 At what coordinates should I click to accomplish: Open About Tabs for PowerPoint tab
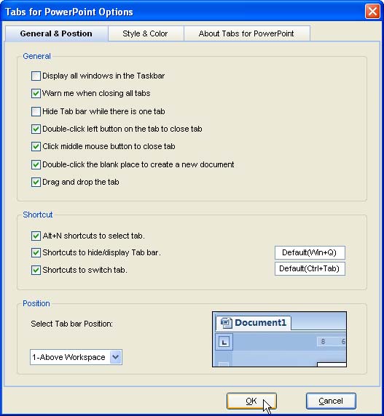tap(246, 33)
